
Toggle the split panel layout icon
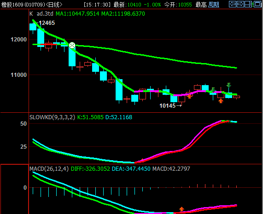point(248,4)
